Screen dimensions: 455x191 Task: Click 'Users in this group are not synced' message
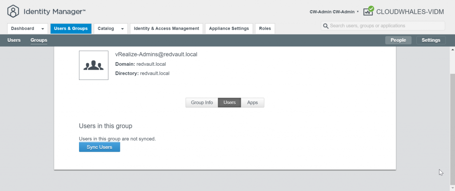(x=117, y=139)
